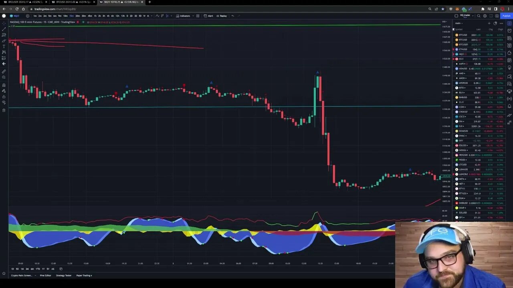Select the brush drawing tool
Viewport: 513px width, 288px height.
(4, 41)
